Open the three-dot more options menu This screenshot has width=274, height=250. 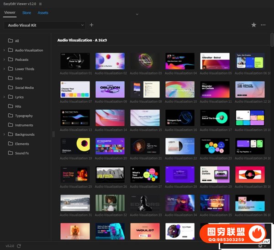[x=263, y=25]
